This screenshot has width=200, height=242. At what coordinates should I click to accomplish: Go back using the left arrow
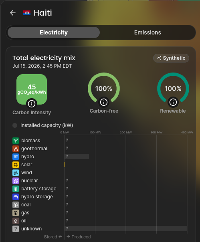coord(13,13)
